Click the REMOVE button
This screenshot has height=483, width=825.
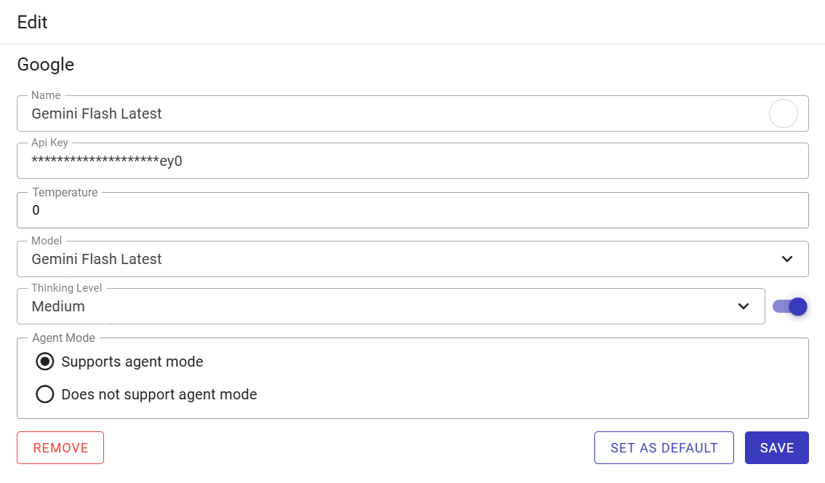[60, 448]
